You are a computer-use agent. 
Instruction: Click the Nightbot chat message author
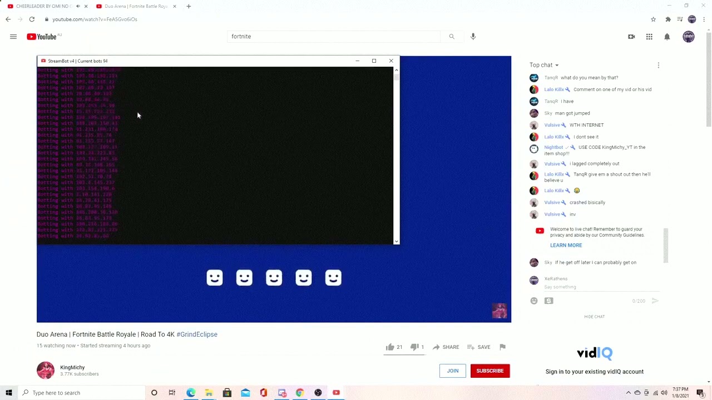tap(553, 148)
